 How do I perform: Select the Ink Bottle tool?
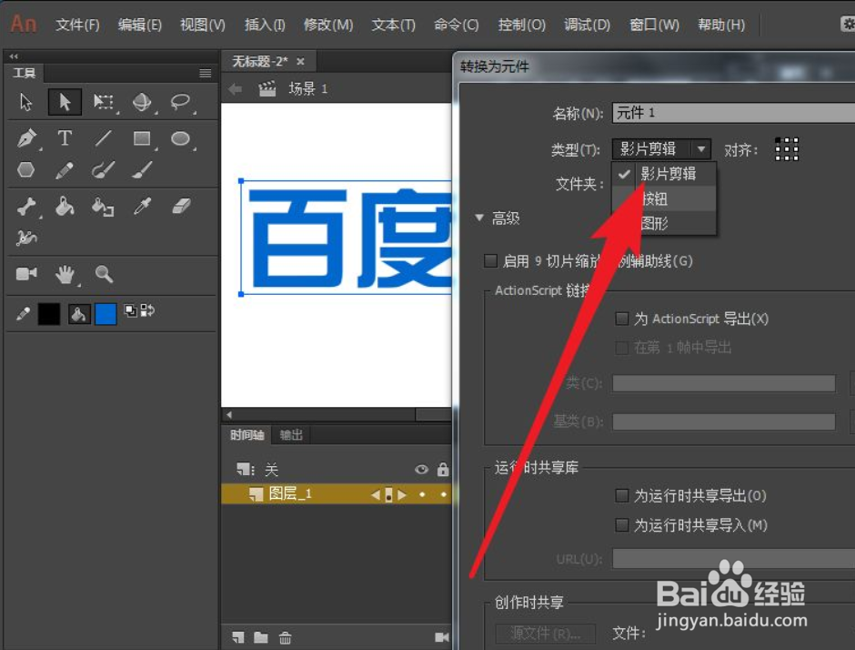[x=103, y=207]
